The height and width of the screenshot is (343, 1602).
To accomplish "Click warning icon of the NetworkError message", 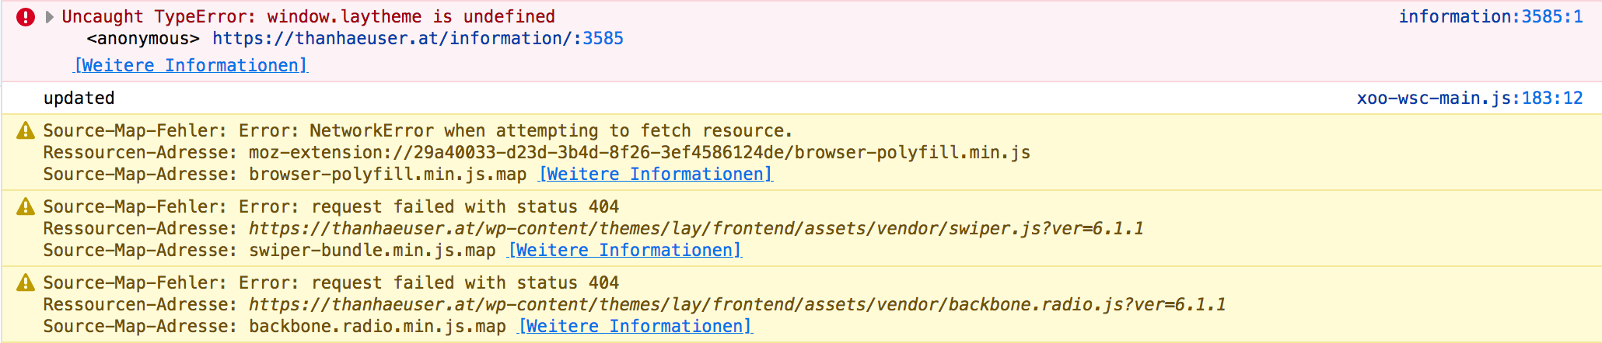I will pyautogui.click(x=26, y=130).
